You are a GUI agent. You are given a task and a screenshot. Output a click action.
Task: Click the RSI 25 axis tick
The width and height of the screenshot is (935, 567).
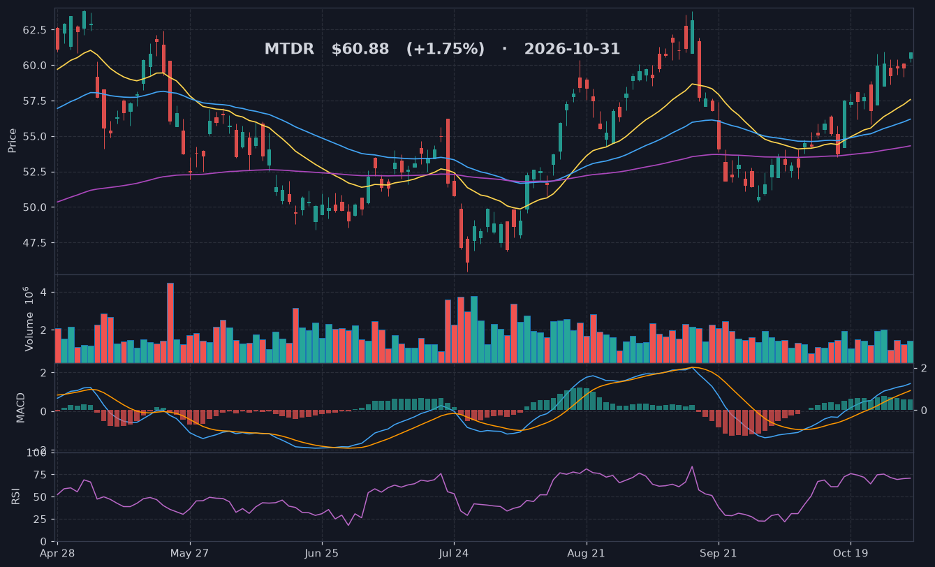pyautogui.click(x=41, y=520)
